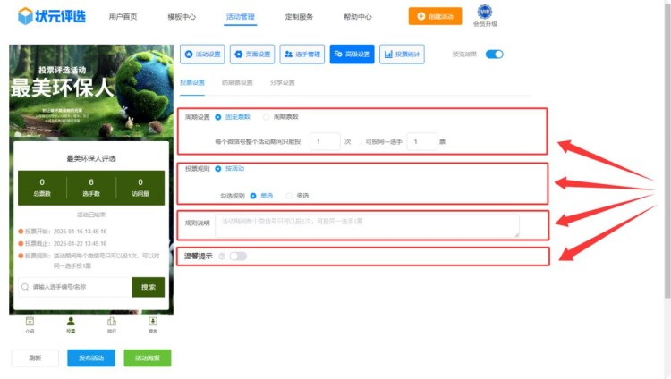The height and width of the screenshot is (379, 671).
Task: Click the 规则说明 text area
Action: (x=367, y=225)
